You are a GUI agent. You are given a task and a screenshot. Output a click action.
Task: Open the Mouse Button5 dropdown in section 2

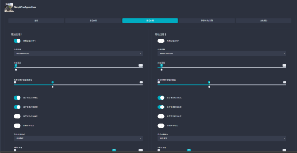click(x=222, y=53)
